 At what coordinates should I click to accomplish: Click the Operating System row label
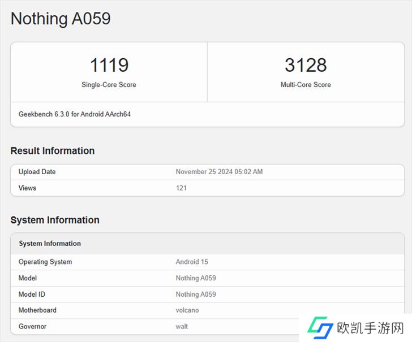click(45, 262)
